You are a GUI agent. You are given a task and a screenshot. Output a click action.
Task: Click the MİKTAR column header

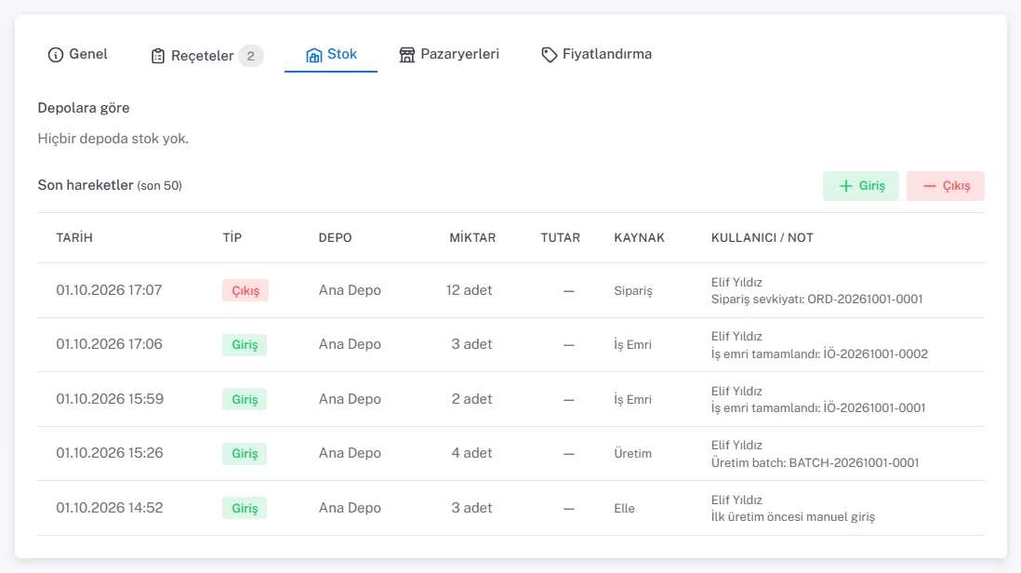coord(472,238)
